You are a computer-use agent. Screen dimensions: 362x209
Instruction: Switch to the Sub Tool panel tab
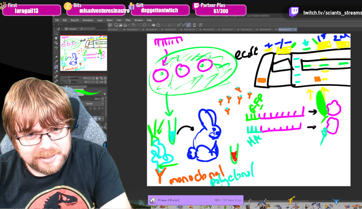87,29
